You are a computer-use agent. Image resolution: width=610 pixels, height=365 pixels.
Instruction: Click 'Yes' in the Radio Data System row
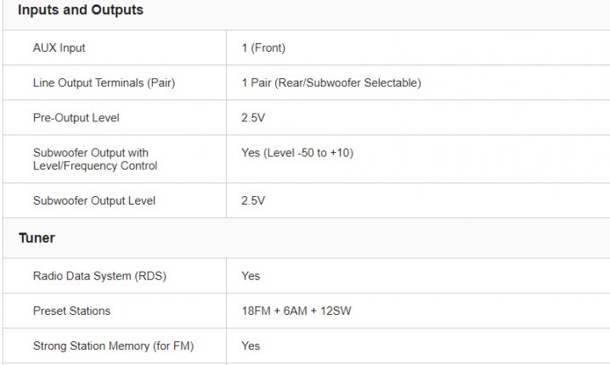251,276
